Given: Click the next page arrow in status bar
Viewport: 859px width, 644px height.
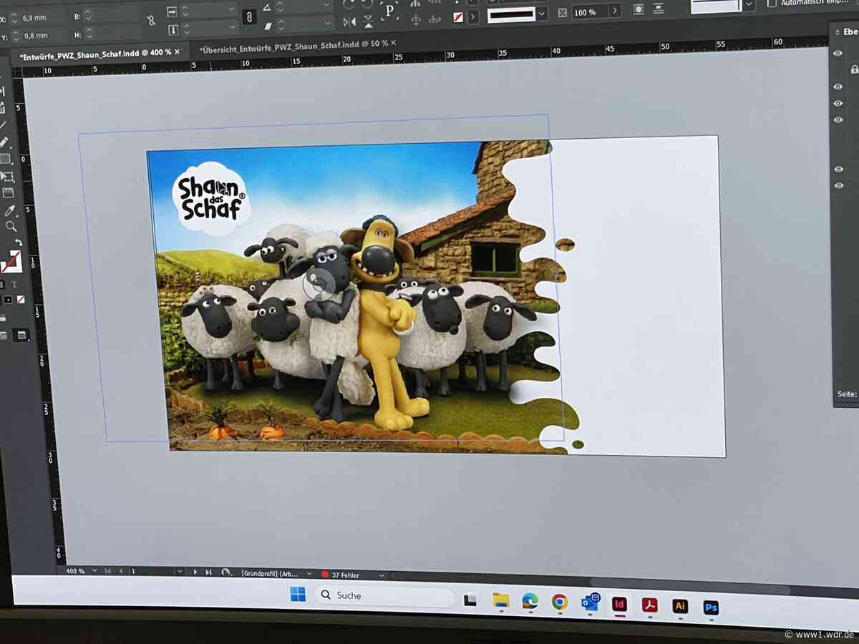Looking at the screenshot, I should pos(195,572).
